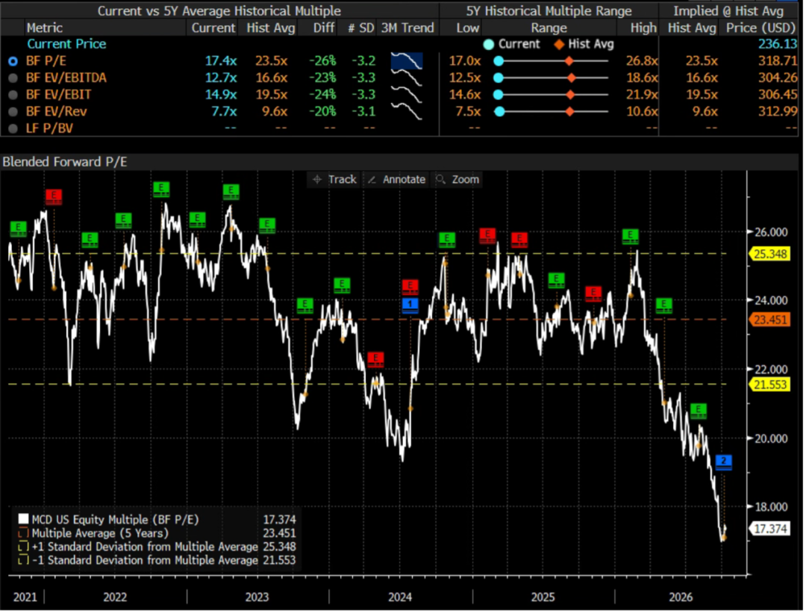Click the cyan Current legend dot in header
Viewport: 806px width, 613px height.
[488, 45]
